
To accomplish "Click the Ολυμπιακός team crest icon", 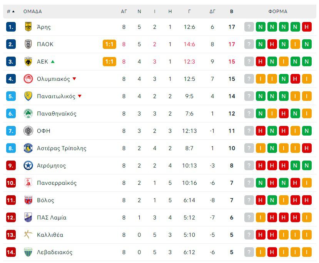I will tap(28, 79).
